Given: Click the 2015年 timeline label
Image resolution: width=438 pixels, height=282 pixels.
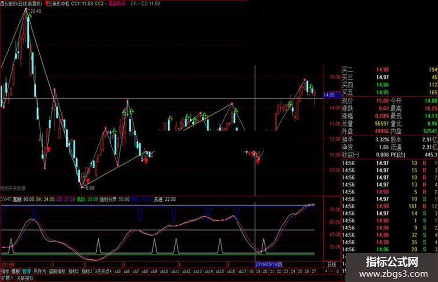Looking at the screenshot, I should coord(8,264).
